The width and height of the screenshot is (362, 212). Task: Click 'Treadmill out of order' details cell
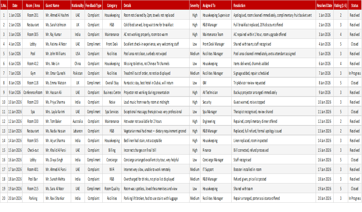[x=155, y=73]
